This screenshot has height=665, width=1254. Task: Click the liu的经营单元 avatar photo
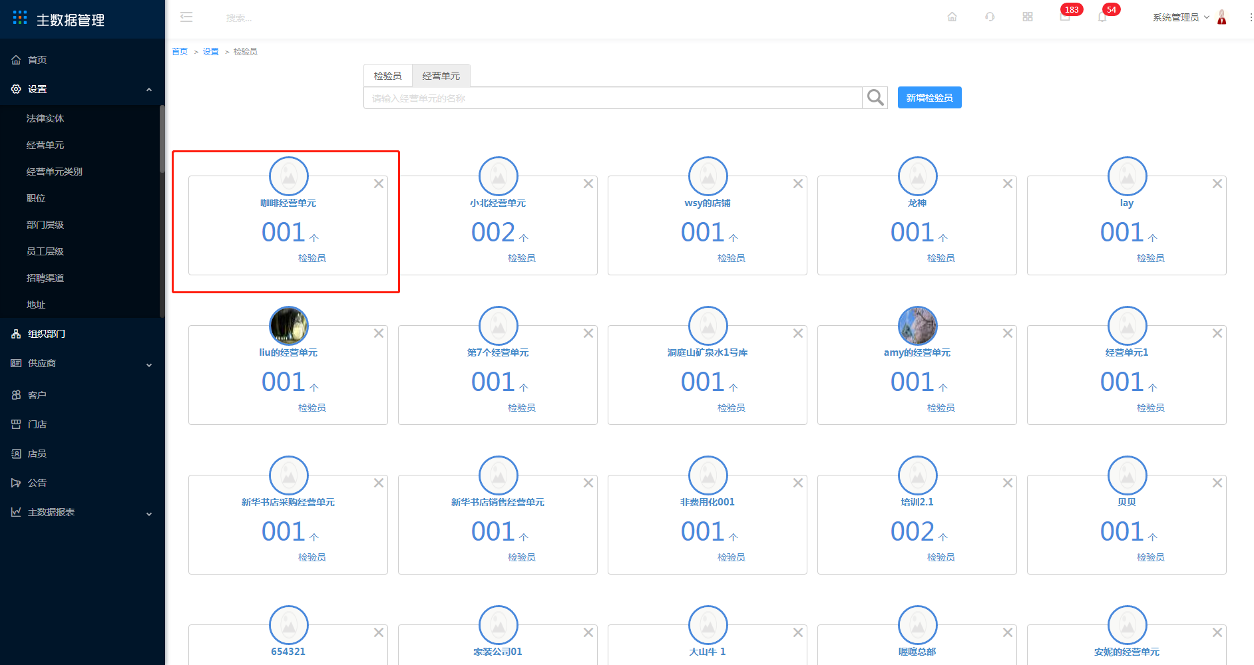pos(289,326)
